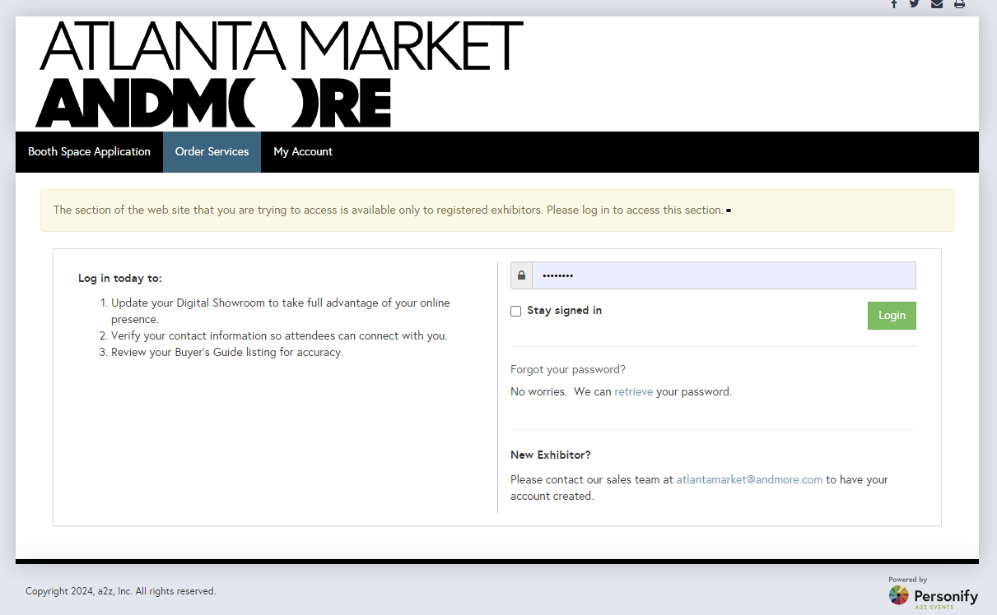Click the green Login button
Screen dimensions: 997x615
(x=892, y=316)
